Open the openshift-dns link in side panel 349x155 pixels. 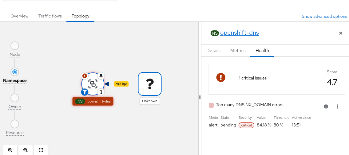point(240,33)
